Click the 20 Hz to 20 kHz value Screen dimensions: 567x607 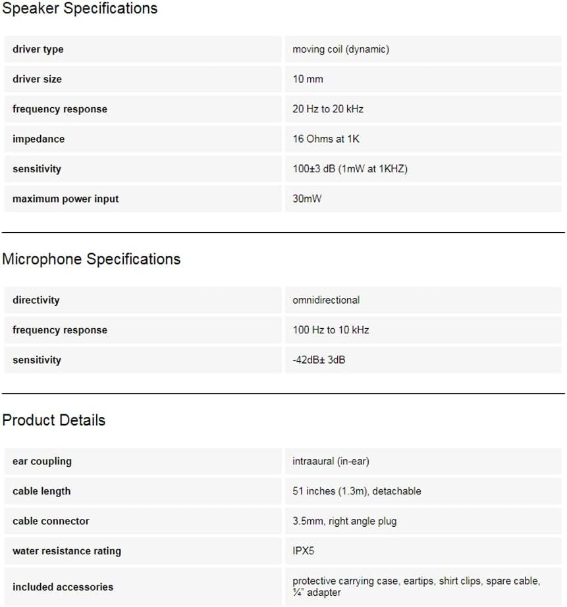(328, 109)
